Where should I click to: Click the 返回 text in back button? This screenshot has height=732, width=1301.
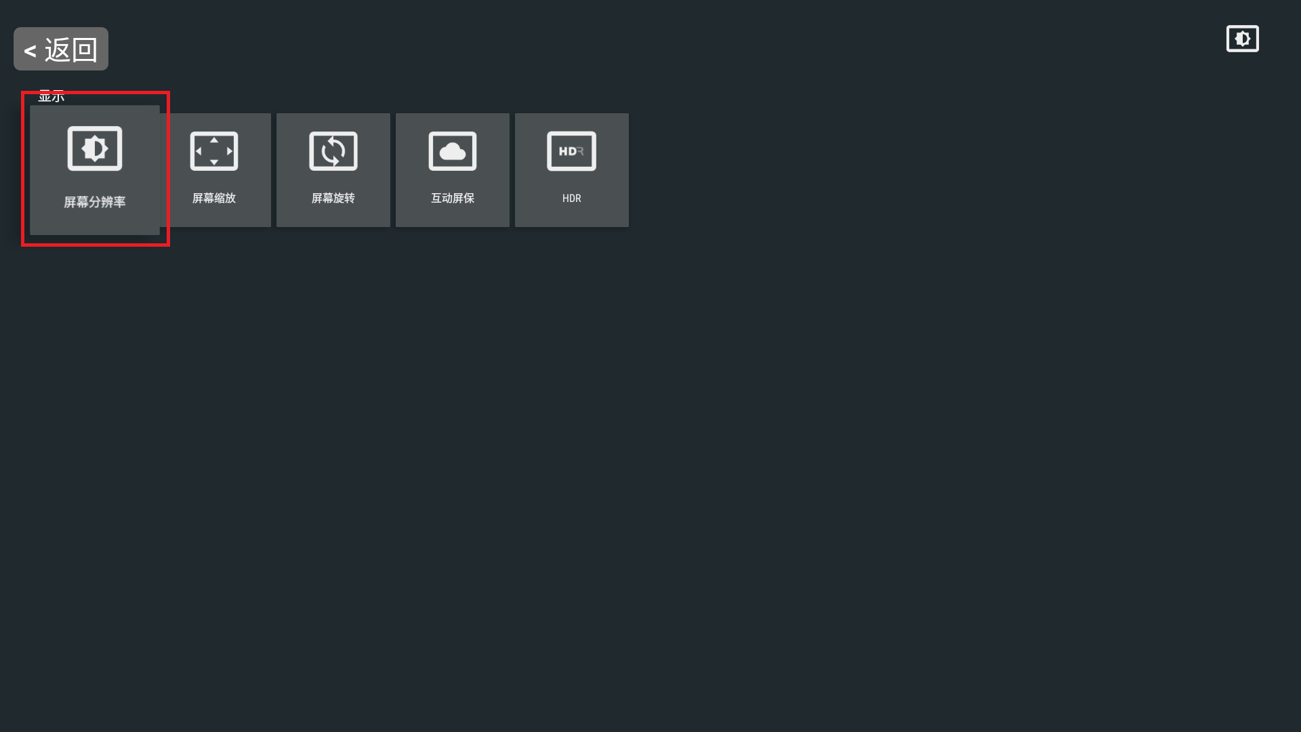(71, 49)
